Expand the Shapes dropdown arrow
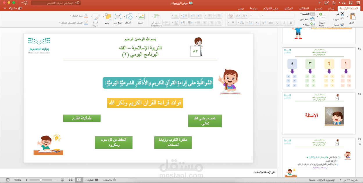 [x=124, y=17]
